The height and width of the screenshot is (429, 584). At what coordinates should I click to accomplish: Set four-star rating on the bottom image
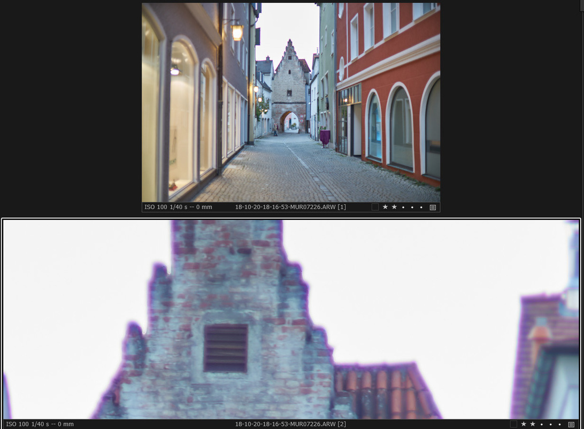551,424
